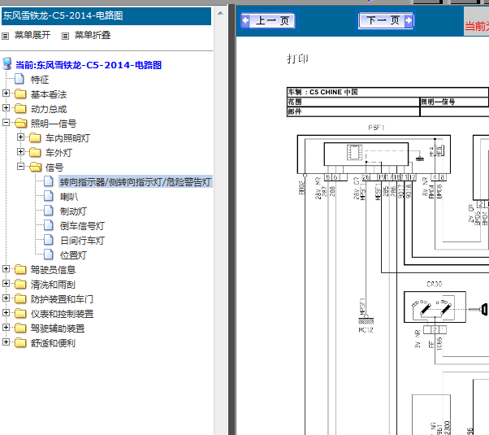
Task: Click the document icon next to 喇叭
Action: [x=49, y=196]
